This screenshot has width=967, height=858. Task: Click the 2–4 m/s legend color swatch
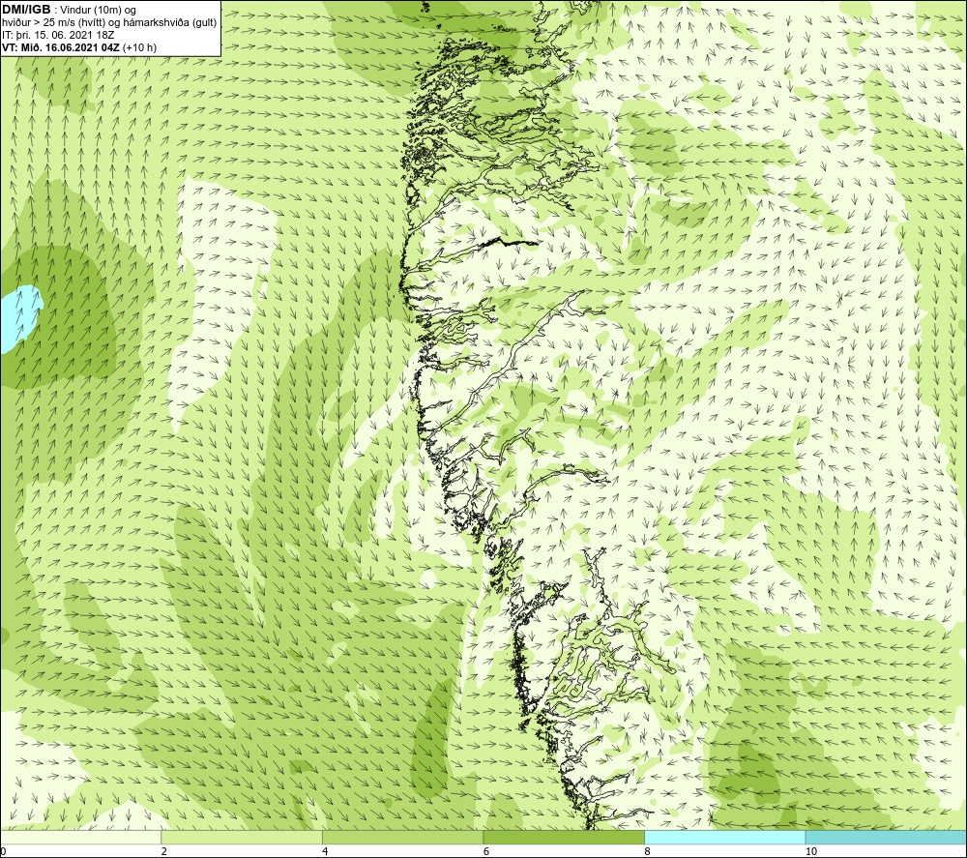click(x=242, y=837)
